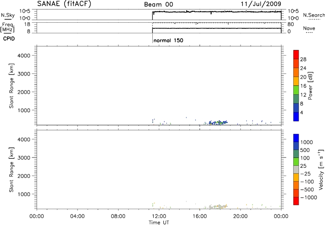
Task: Click the 20:00 time axis label
Action: (x=240, y=216)
